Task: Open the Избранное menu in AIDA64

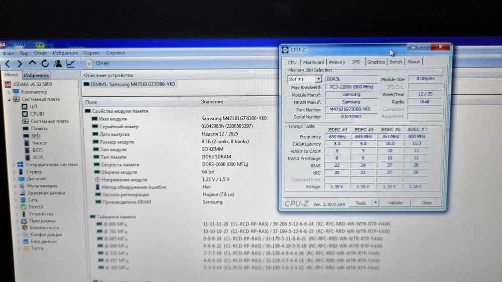Action: click(65, 53)
